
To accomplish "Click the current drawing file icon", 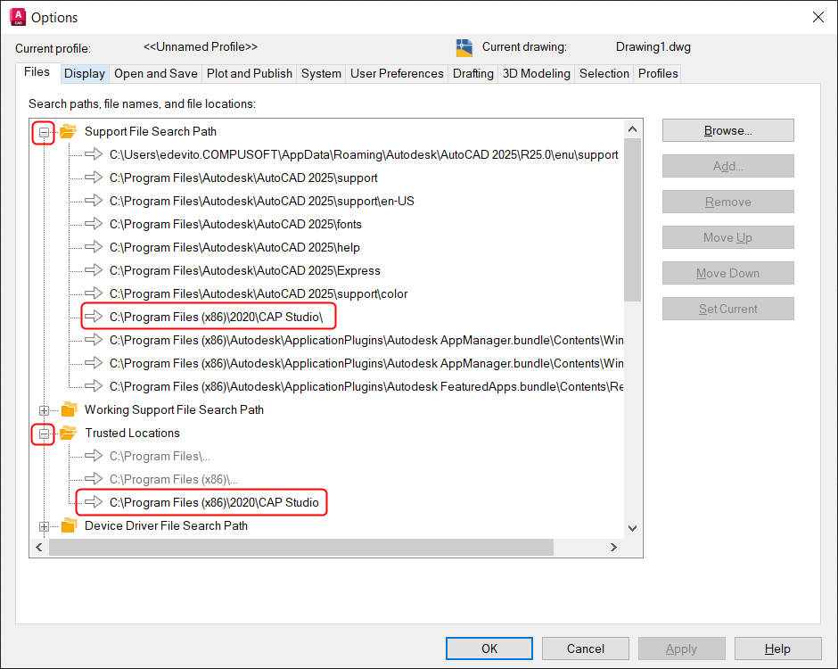I will point(464,47).
